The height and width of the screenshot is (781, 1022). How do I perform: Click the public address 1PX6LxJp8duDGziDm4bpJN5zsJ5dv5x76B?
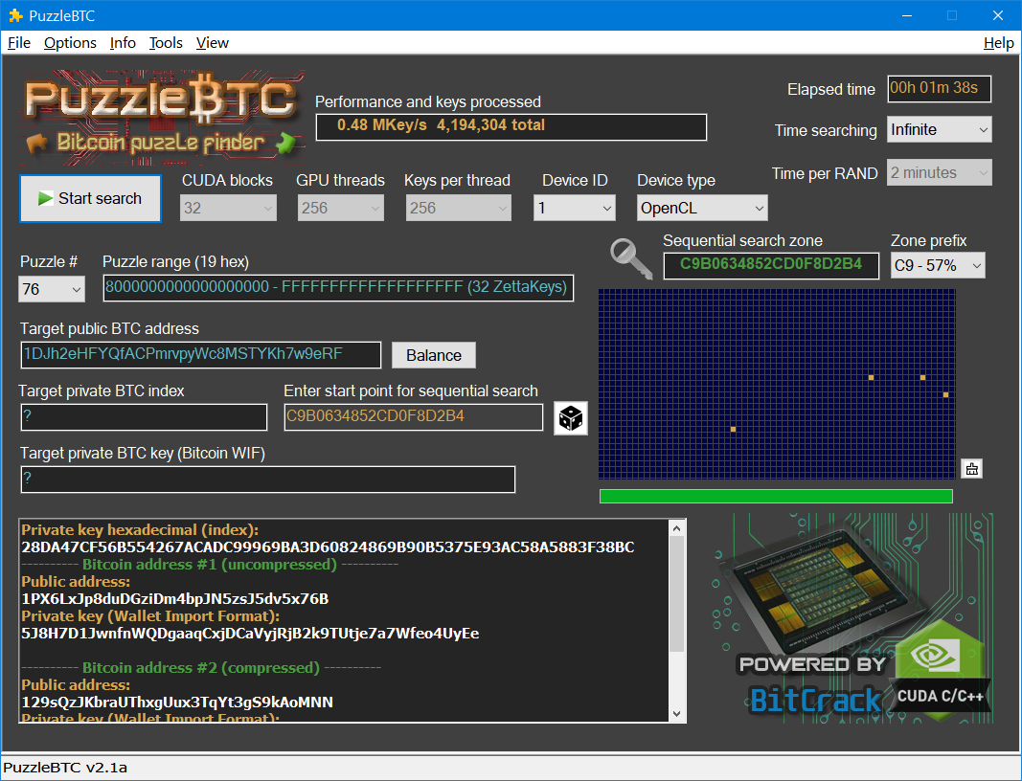[x=174, y=598]
